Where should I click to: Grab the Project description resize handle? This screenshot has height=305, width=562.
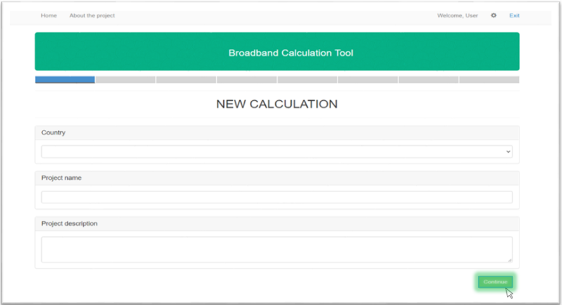click(510, 260)
